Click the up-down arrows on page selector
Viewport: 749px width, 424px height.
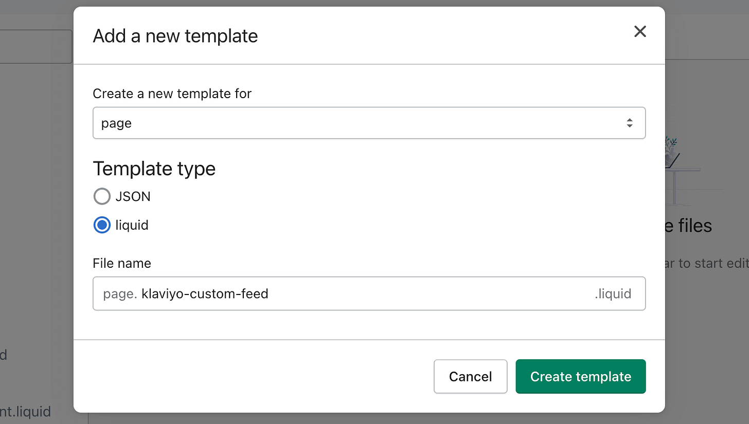click(x=629, y=123)
